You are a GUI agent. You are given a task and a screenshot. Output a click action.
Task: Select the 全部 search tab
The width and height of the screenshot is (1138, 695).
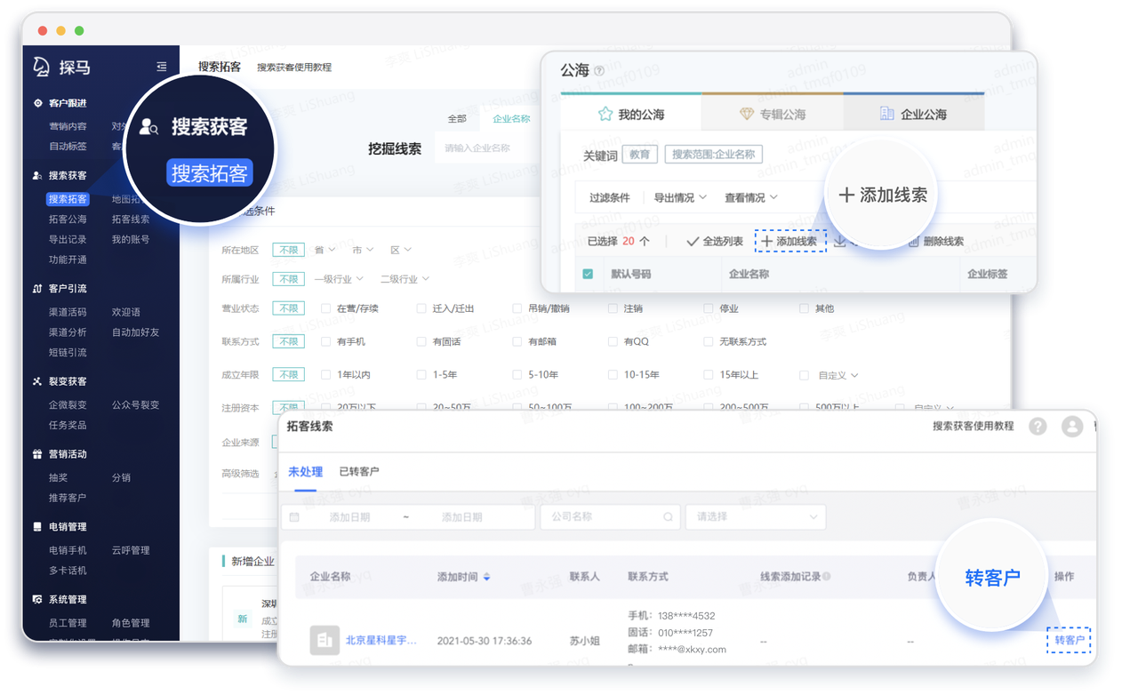457,118
